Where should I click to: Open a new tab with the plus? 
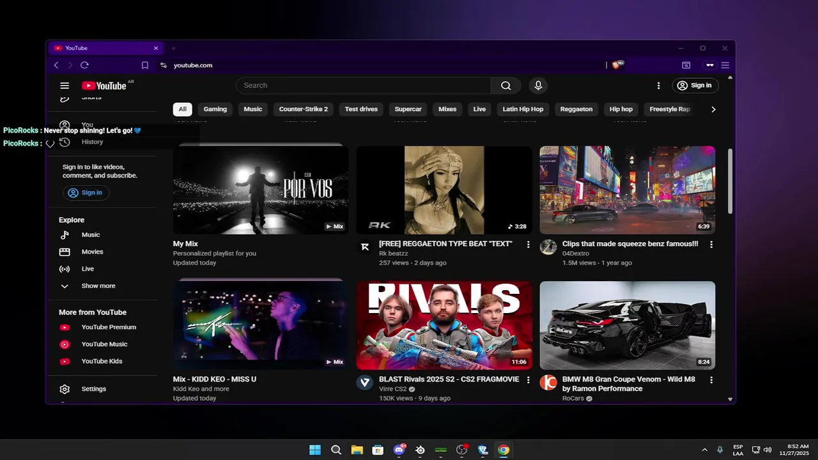pyautogui.click(x=173, y=48)
